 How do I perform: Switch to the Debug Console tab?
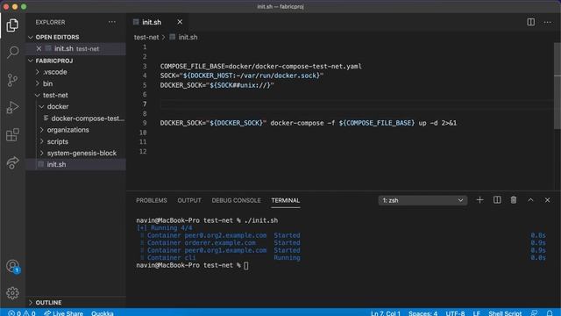point(236,200)
